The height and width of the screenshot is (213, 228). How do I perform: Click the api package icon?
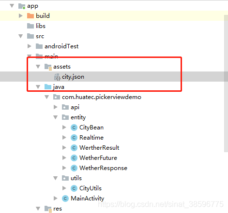point(65,107)
